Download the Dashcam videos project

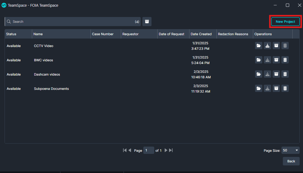coord(267,74)
